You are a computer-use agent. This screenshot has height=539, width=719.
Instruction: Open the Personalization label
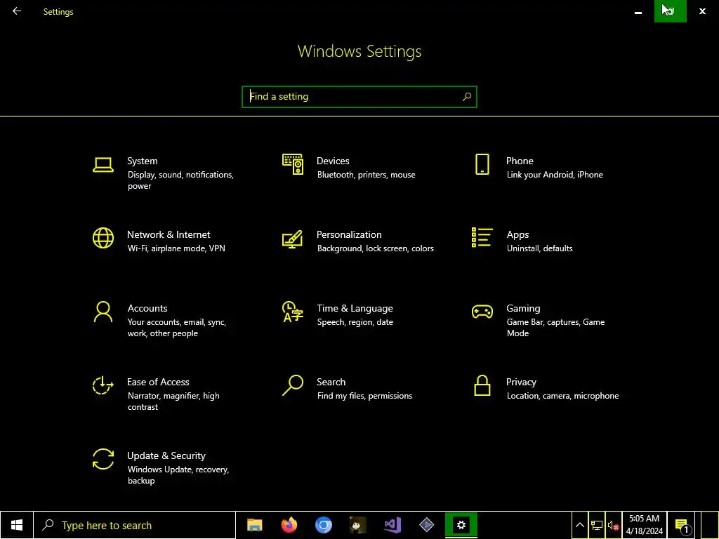(x=349, y=234)
